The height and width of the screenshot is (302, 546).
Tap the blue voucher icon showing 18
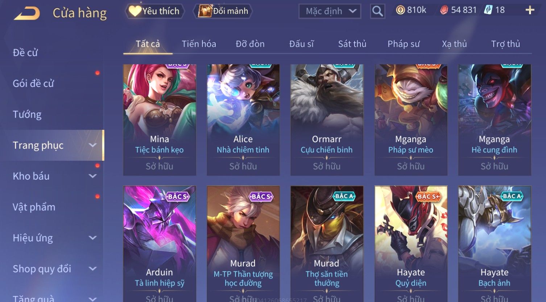point(488,10)
